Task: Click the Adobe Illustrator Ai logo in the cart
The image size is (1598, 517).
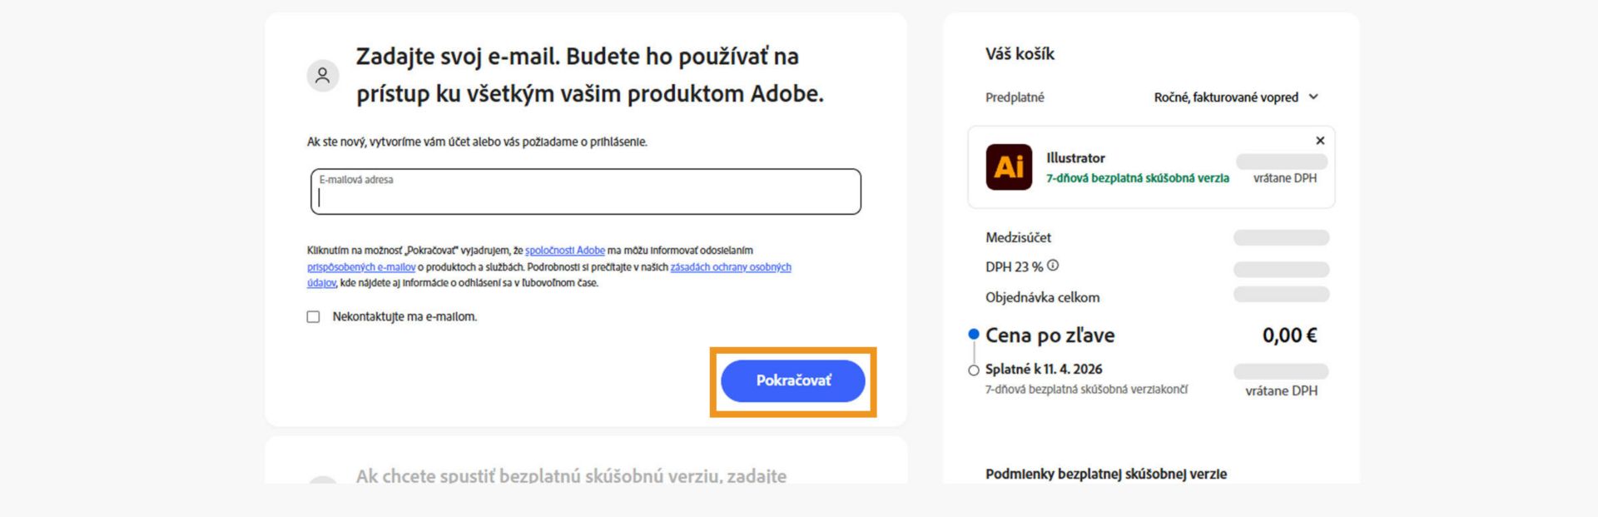Action: [x=1009, y=167]
